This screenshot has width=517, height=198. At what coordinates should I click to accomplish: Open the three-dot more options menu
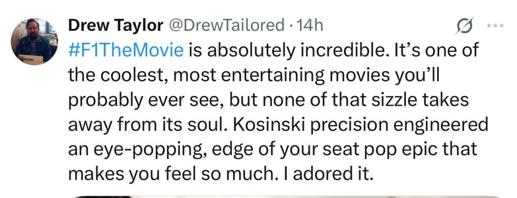(495, 25)
